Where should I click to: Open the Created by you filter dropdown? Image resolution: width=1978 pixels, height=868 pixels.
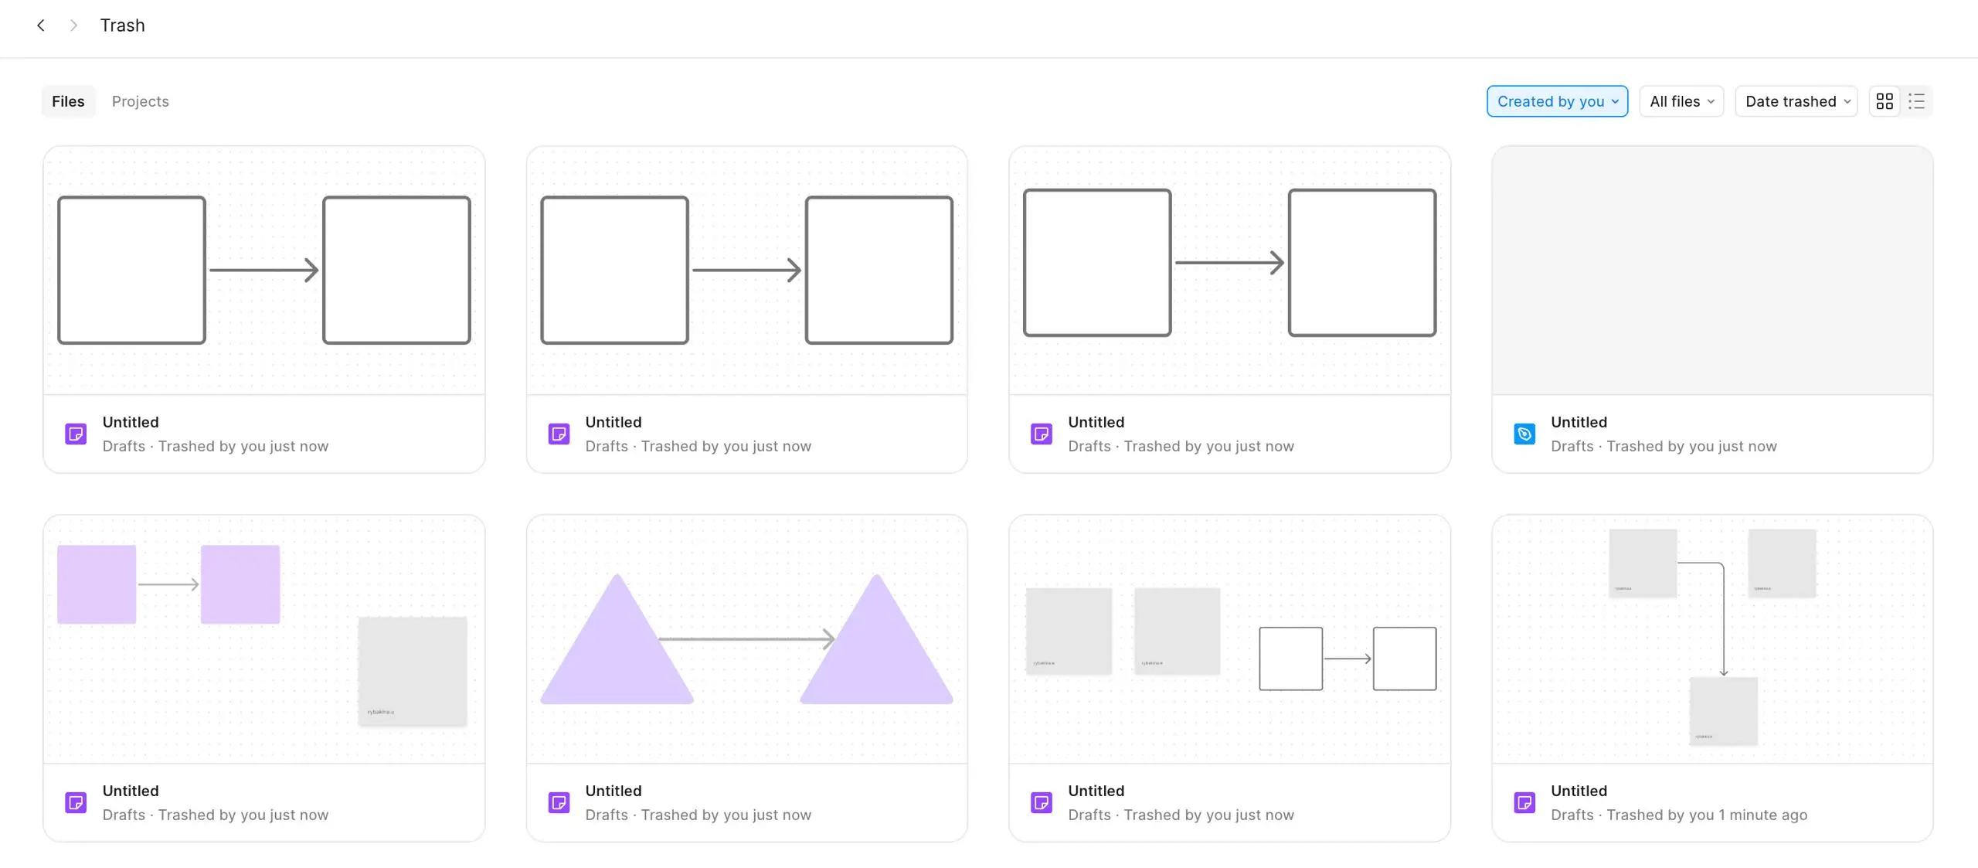click(1557, 101)
